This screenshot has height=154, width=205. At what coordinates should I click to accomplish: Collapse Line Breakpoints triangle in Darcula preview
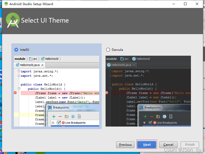145,123
